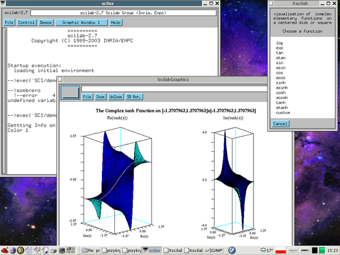Image resolution: width=340 pixels, height=255 pixels.
Task: Choose the asin function
Action: (x=281, y=68)
